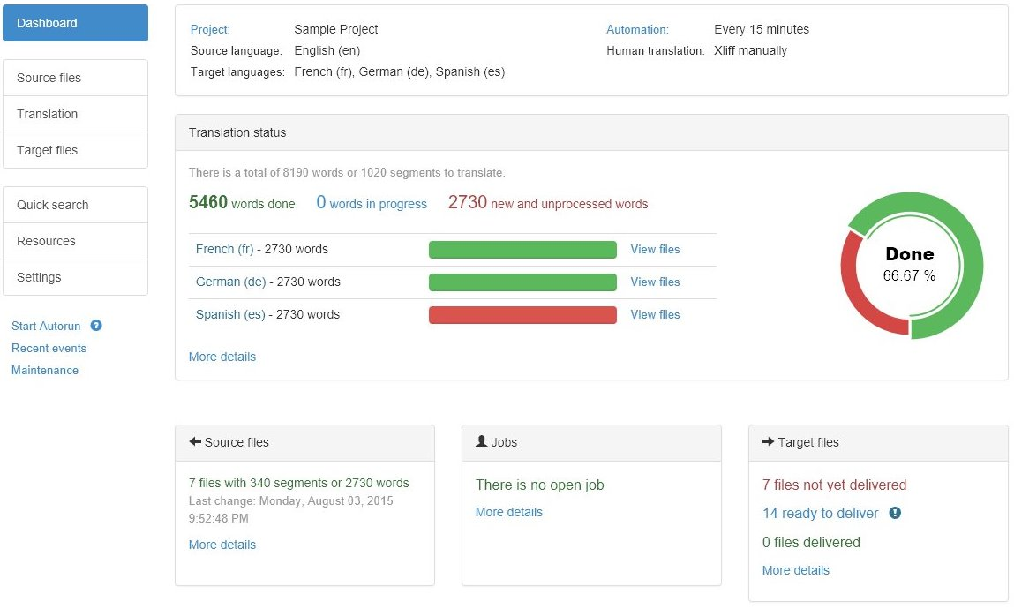This screenshot has height=609, width=1014.
Task: Select Target files in the sidebar
Action: pyautogui.click(x=75, y=150)
